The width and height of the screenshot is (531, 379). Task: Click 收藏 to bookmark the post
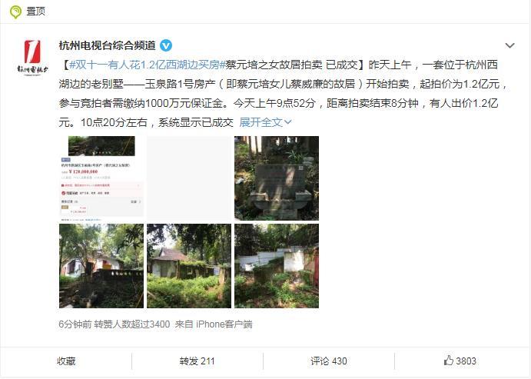click(x=66, y=361)
